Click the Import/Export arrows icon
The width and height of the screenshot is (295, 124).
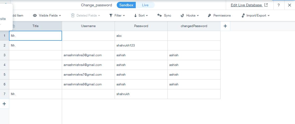(x=243, y=16)
